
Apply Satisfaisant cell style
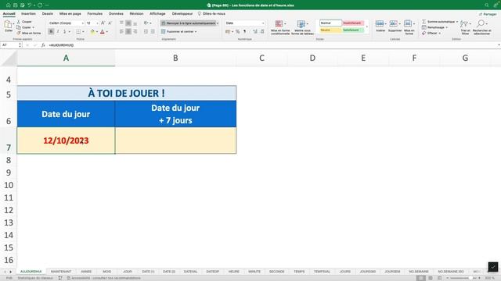[x=353, y=30]
